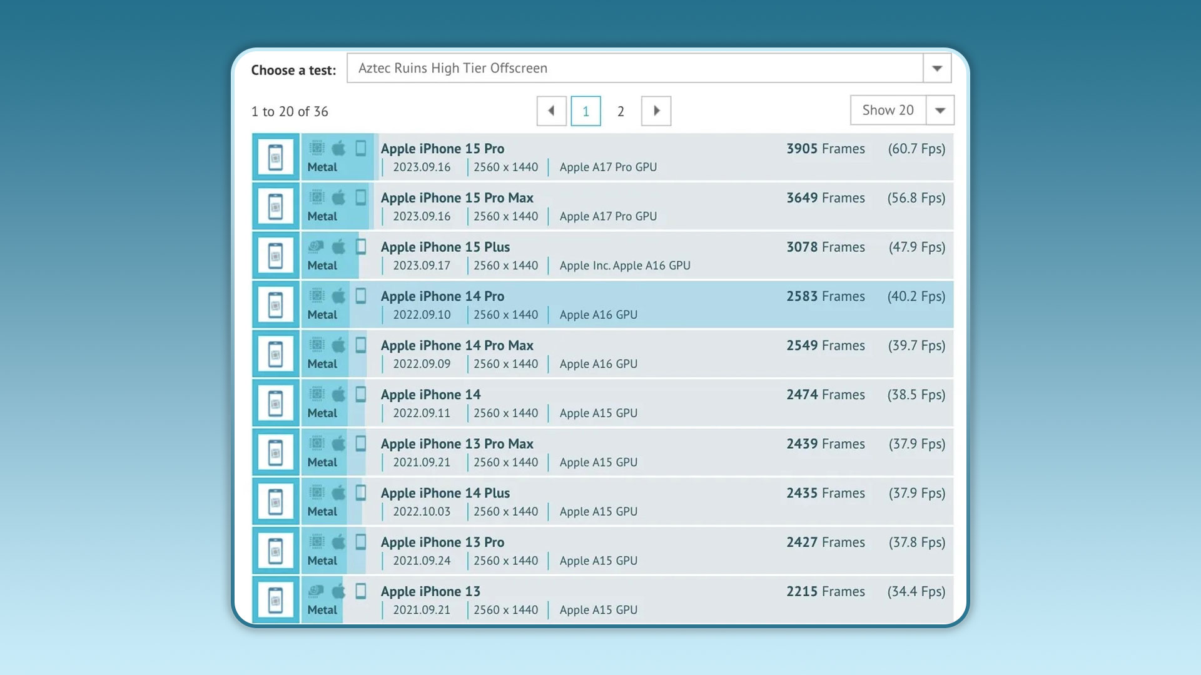Click the 2215 Frames score
1201x675 pixels.
click(x=826, y=591)
